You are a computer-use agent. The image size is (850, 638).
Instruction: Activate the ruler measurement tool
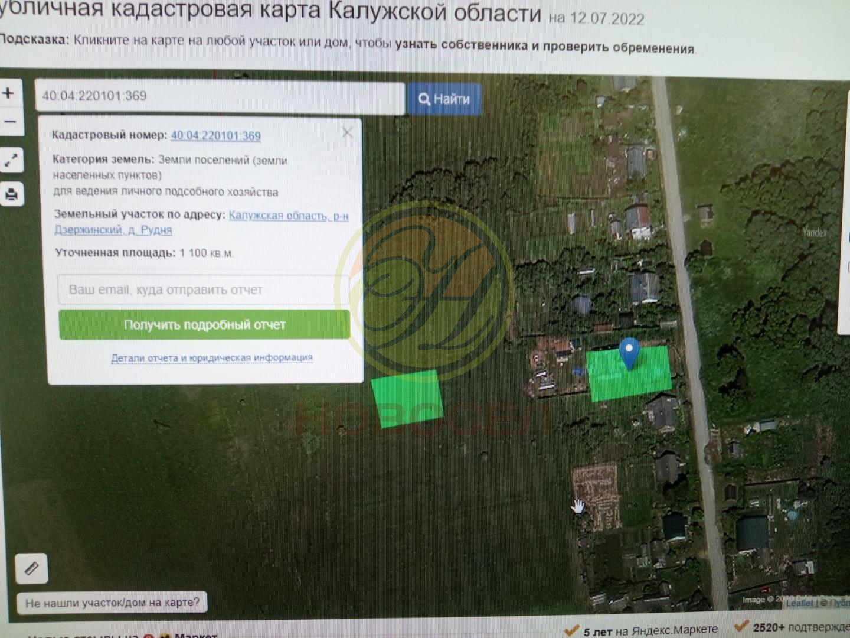click(x=31, y=568)
